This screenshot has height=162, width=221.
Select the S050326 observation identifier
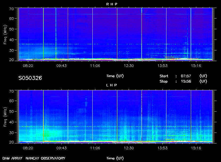(30, 78)
